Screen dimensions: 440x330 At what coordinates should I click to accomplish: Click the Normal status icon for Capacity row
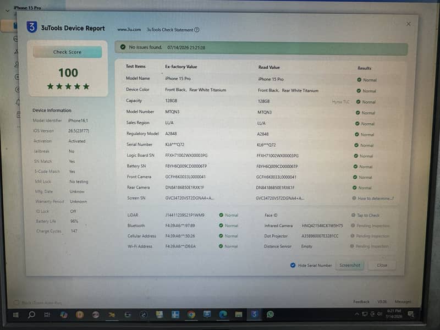pos(358,102)
